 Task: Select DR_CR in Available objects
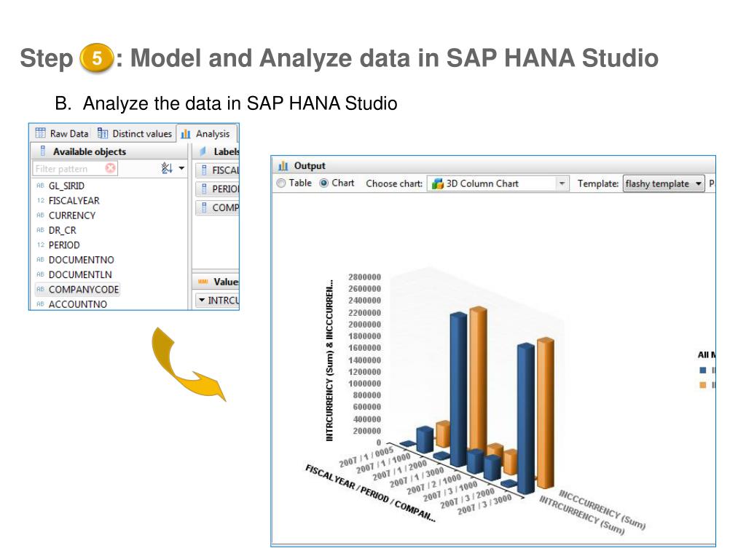pyautogui.click(x=62, y=230)
